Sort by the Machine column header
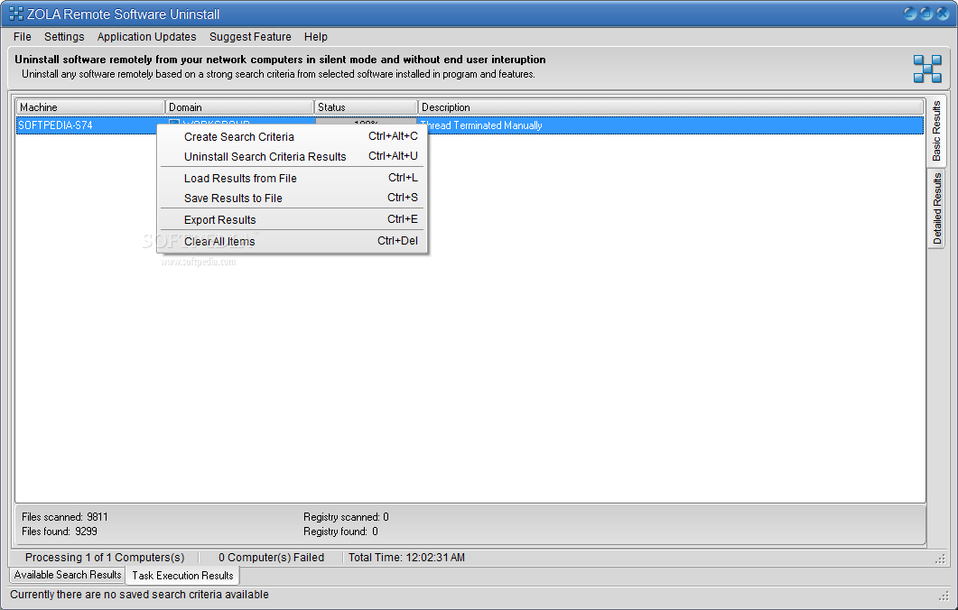Image resolution: width=958 pixels, height=610 pixels. pyautogui.click(x=90, y=106)
